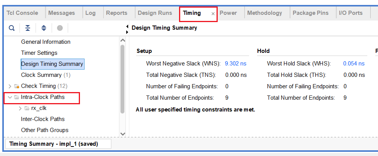Close the Timing tab with X
The height and width of the screenshot is (156, 378).
pos(213,14)
